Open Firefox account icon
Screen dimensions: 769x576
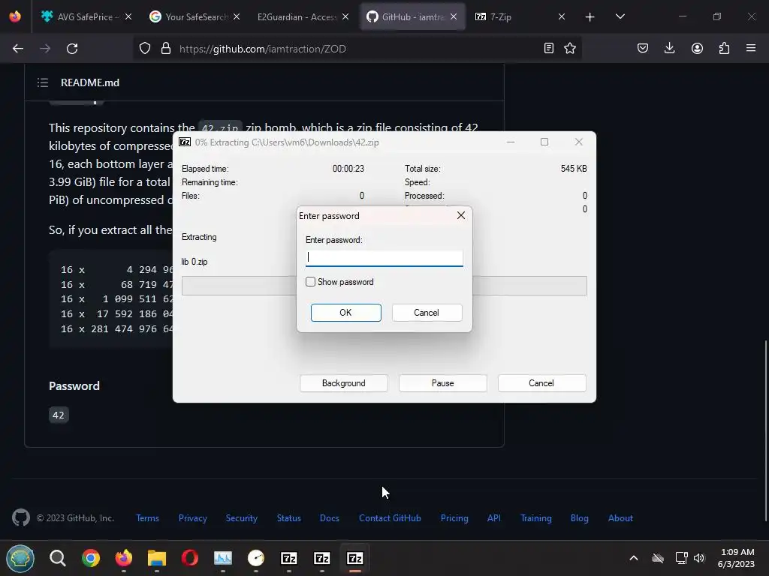[697, 48]
